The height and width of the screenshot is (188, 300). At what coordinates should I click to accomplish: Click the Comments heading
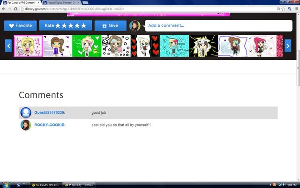[41, 95]
